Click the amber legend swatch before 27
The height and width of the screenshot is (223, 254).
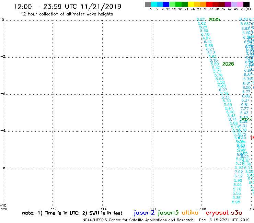[x=197, y=4]
